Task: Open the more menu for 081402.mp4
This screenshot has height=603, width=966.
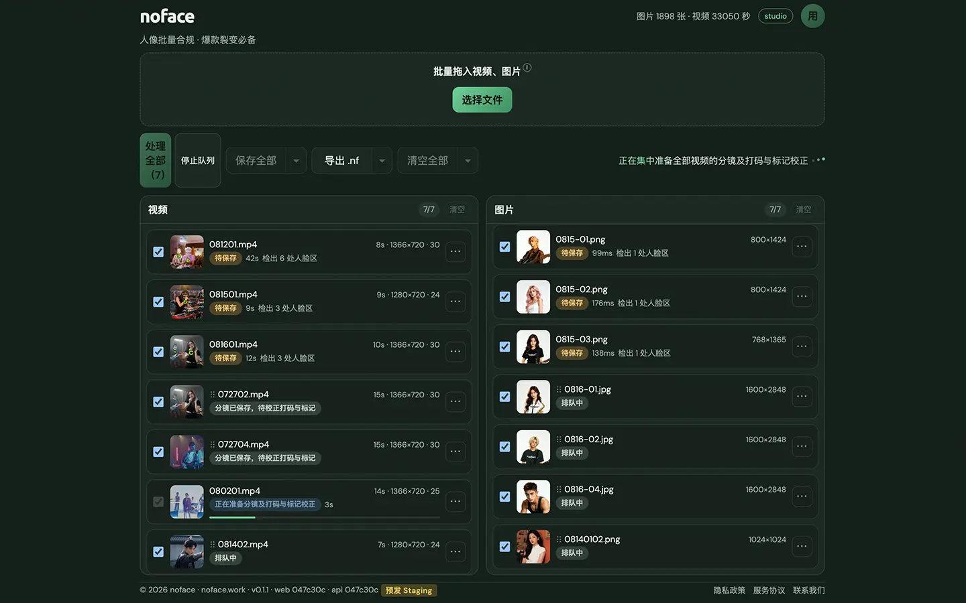Action: (455, 551)
